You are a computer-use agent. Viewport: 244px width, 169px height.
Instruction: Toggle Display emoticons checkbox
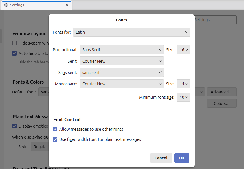(x=14, y=126)
